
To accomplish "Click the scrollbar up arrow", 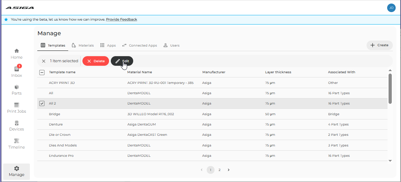I will 390,70.
